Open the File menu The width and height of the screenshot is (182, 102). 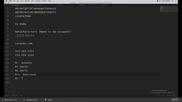tap(14, 1)
